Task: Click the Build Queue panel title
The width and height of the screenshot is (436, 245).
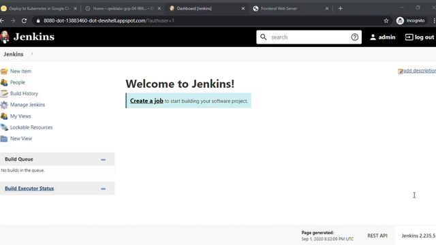Action: [x=19, y=159]
